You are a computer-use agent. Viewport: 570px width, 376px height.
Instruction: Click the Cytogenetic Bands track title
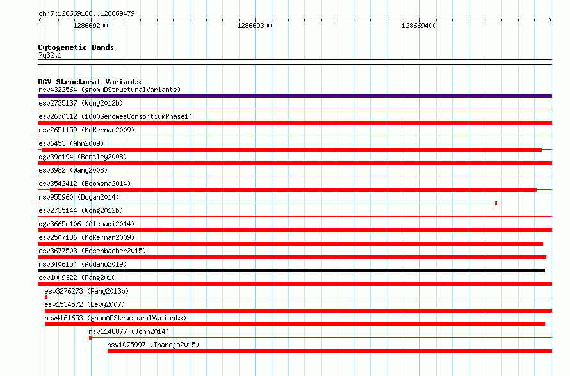coord(76,47)
